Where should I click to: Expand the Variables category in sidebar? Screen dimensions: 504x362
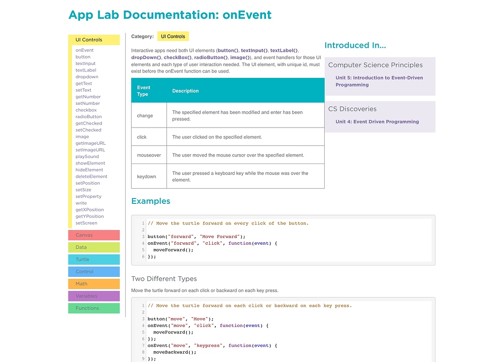pyautogui.click(x=94, y=296)
